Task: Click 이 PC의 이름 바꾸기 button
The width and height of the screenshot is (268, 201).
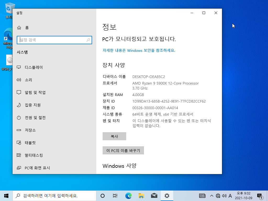Action: (123, 150)
